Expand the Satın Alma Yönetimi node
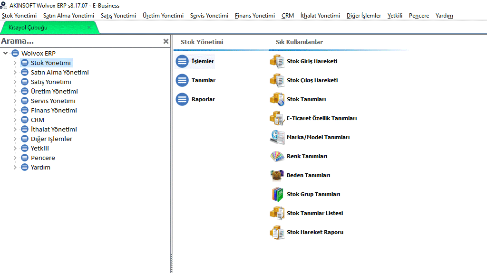 15,72
